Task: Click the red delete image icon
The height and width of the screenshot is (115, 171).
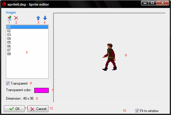Action: point(16,18)
